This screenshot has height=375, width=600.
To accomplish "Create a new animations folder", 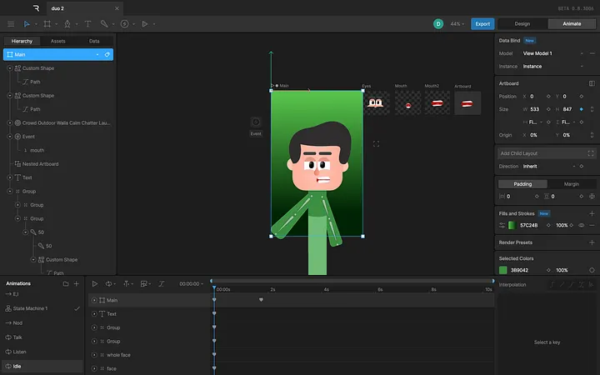I will [x=66, y=284].
